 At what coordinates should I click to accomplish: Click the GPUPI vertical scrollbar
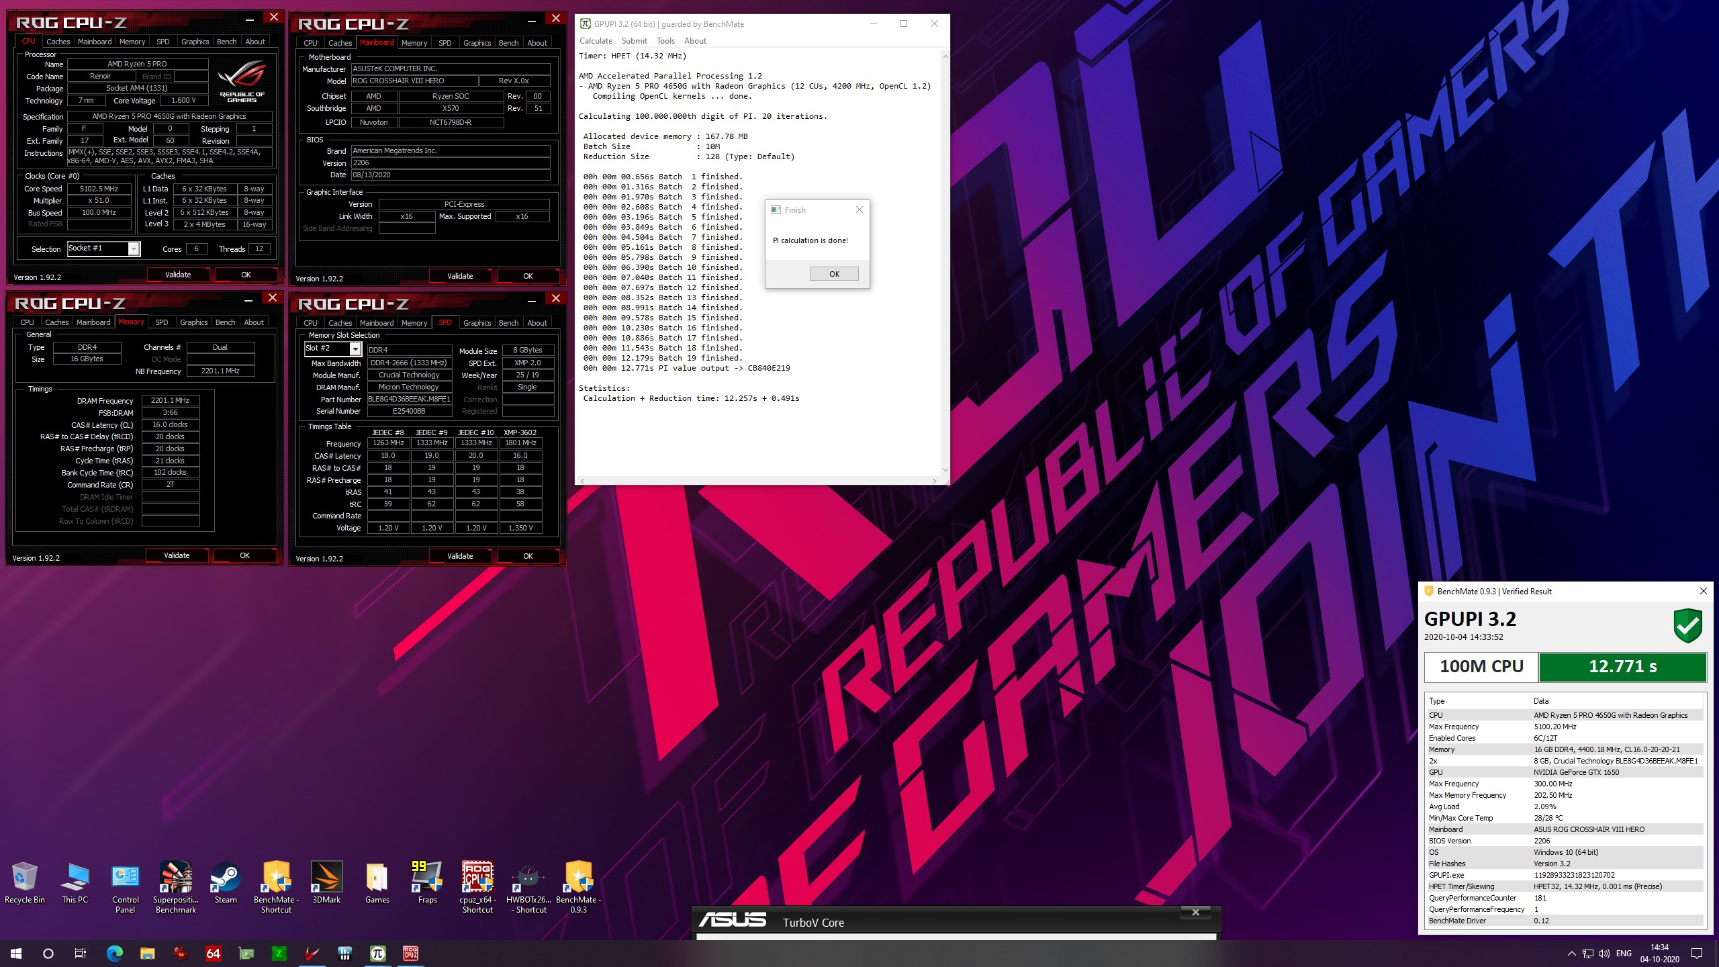945,262
